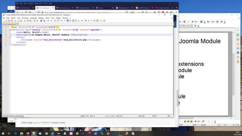Click the Navigator compass icon in Impress sidebar
The image size is (242, 136).
(x=238, y=62)
